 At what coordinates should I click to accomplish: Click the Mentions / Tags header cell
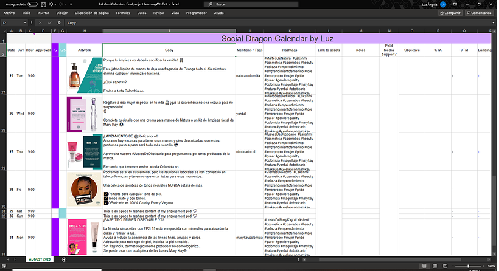click(250, 50)
